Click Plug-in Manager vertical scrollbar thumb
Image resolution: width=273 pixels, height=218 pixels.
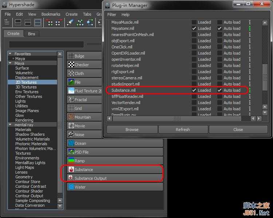(x=265, y=77)
